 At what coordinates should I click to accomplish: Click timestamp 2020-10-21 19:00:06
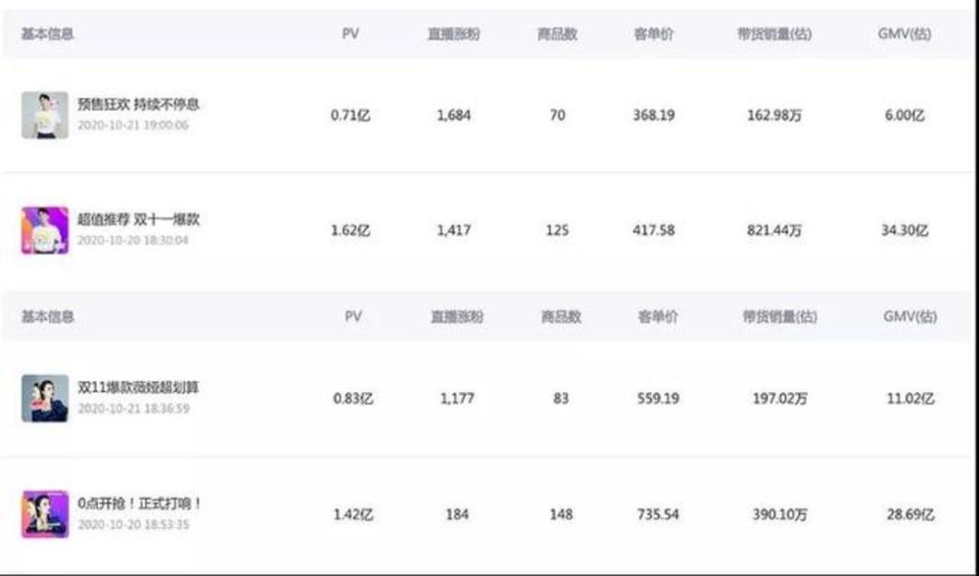tap(133, 125)
